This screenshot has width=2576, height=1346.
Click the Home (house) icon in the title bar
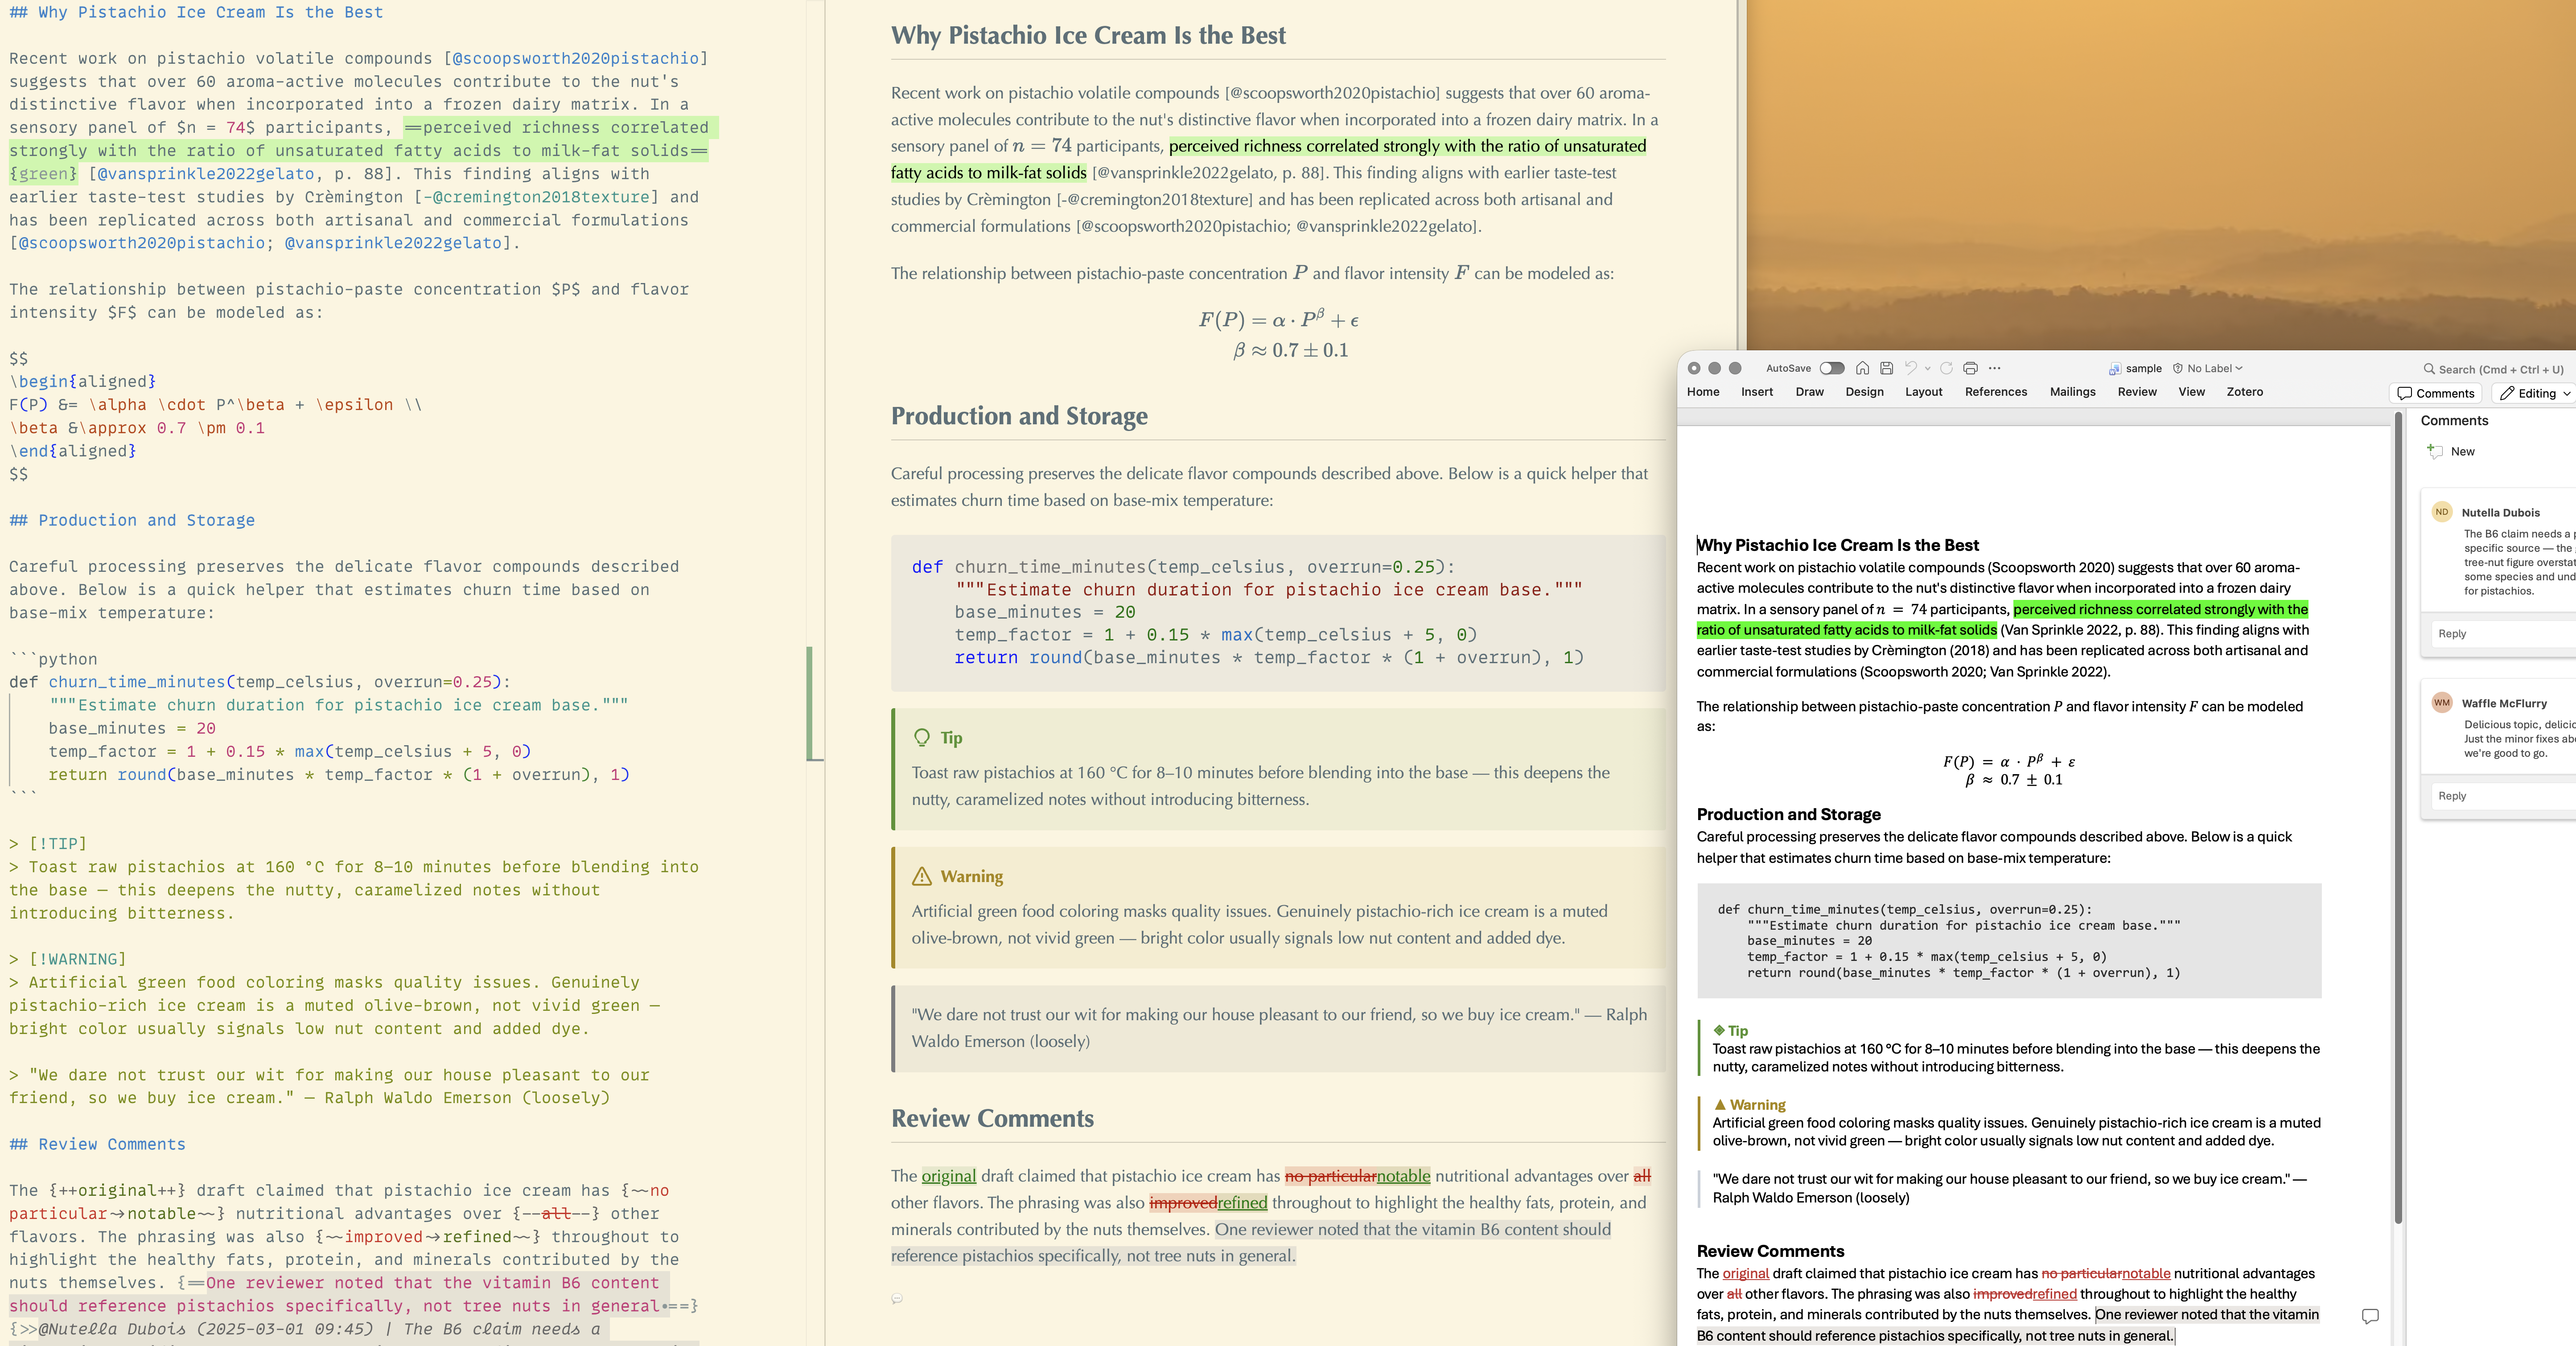[x=1863, y=369]
